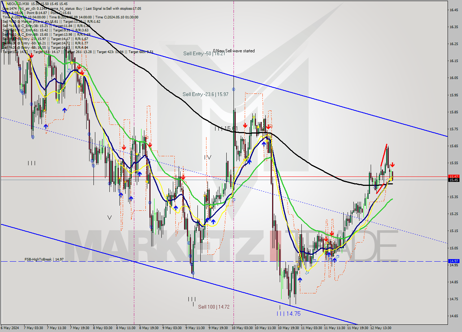Click the '6 May 2024' date label

[x=10, y=328]
